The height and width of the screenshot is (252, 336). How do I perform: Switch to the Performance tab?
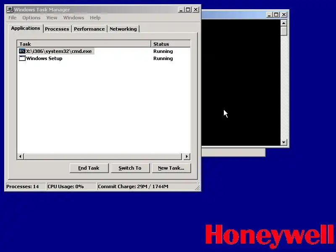[x=89, y=29]
